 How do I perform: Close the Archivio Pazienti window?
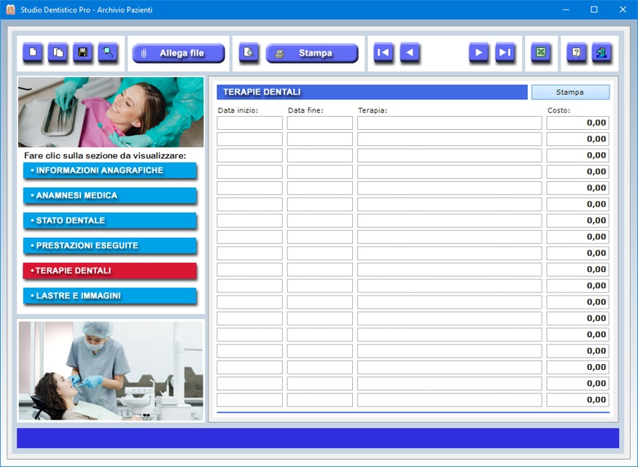coord(623,9)
